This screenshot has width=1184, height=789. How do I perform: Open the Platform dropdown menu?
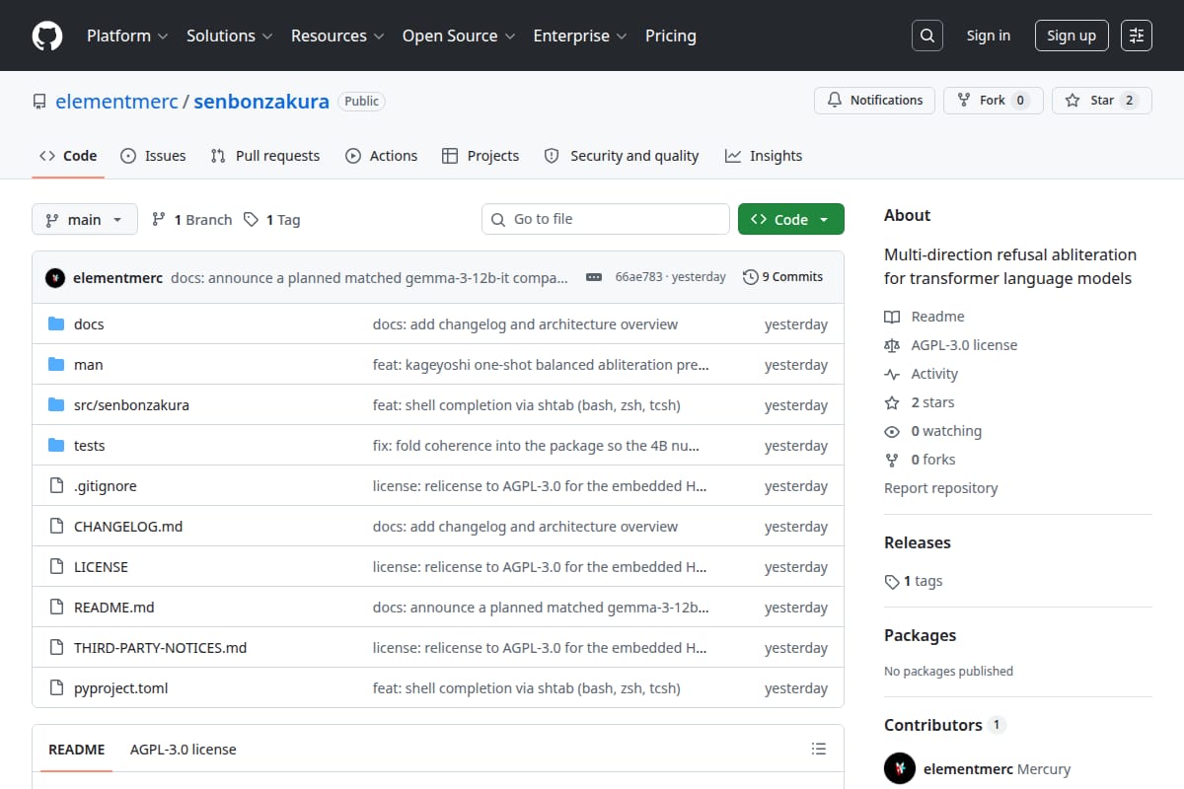tap(127, 36)
